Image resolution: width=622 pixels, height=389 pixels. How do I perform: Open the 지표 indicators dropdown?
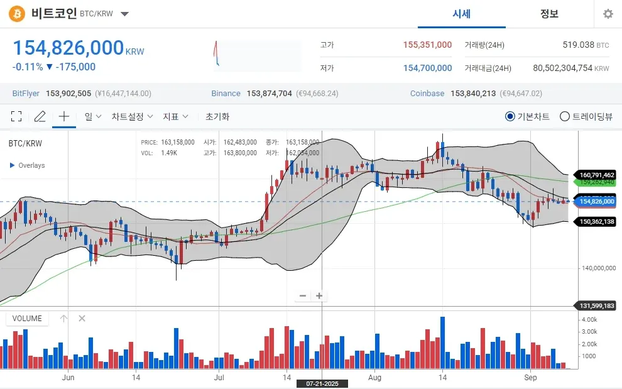pyautogui.click(x=175, y=116)
